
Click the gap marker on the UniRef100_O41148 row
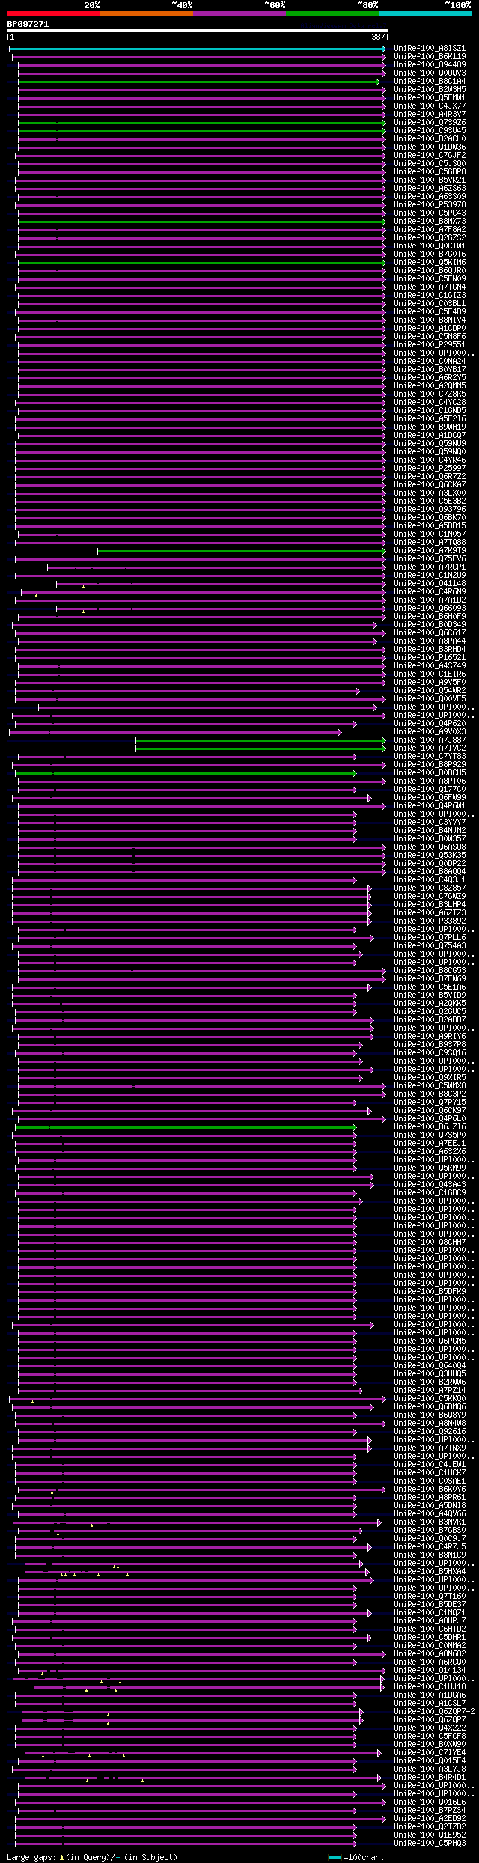pyautogui.click(x=83, y=587)
